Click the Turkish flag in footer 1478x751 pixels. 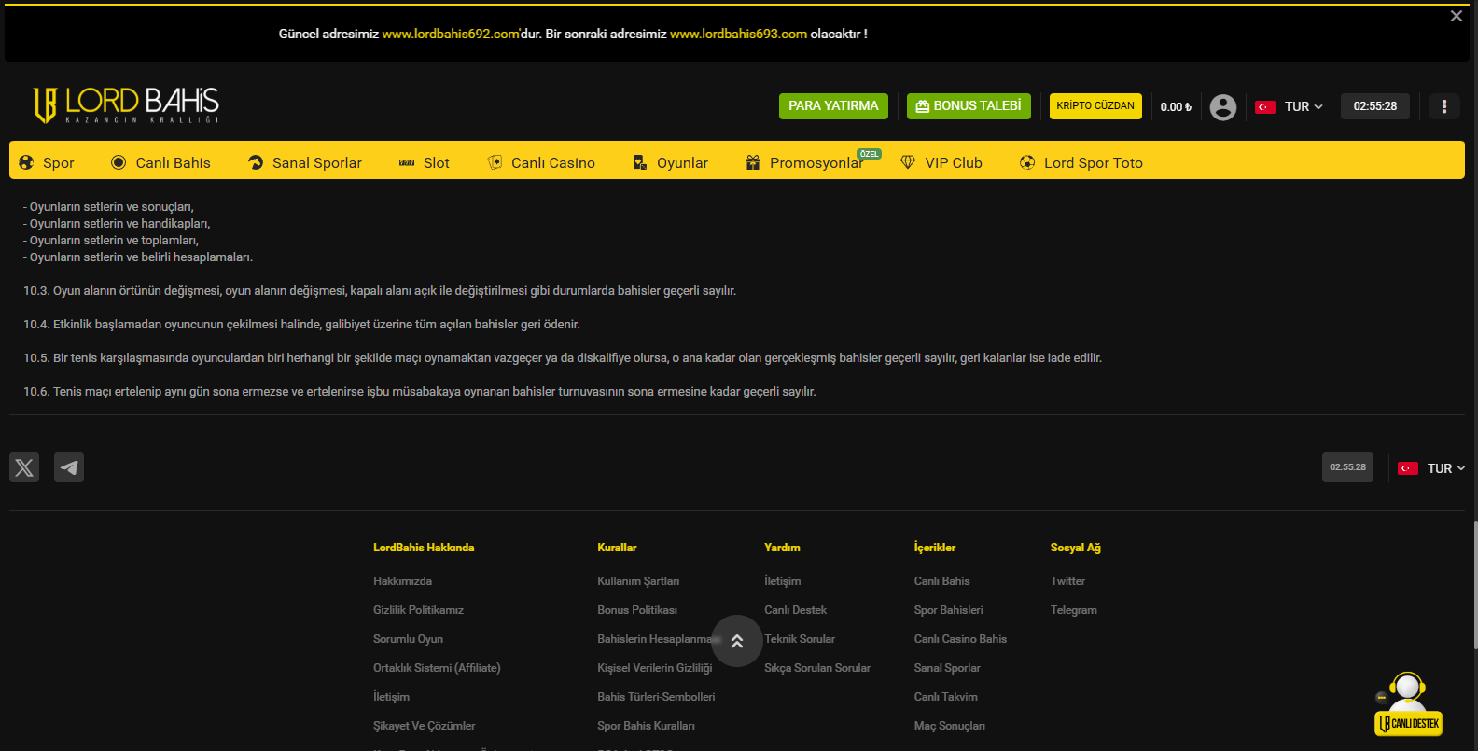point(1408,468)
